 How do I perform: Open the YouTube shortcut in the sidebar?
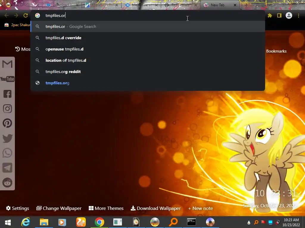pyautogui.click(x=7, y=79)
